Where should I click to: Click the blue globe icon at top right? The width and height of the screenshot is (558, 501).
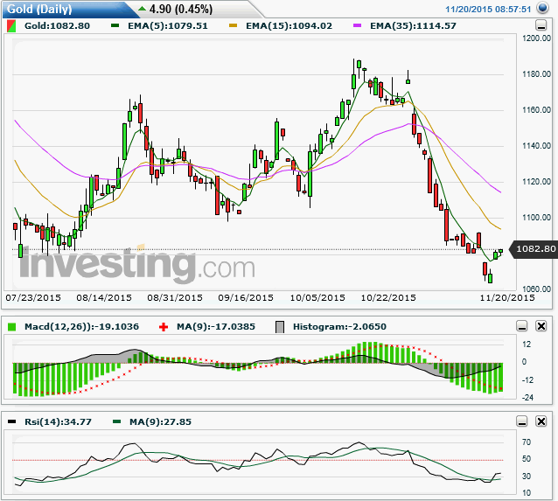point(543,8)
